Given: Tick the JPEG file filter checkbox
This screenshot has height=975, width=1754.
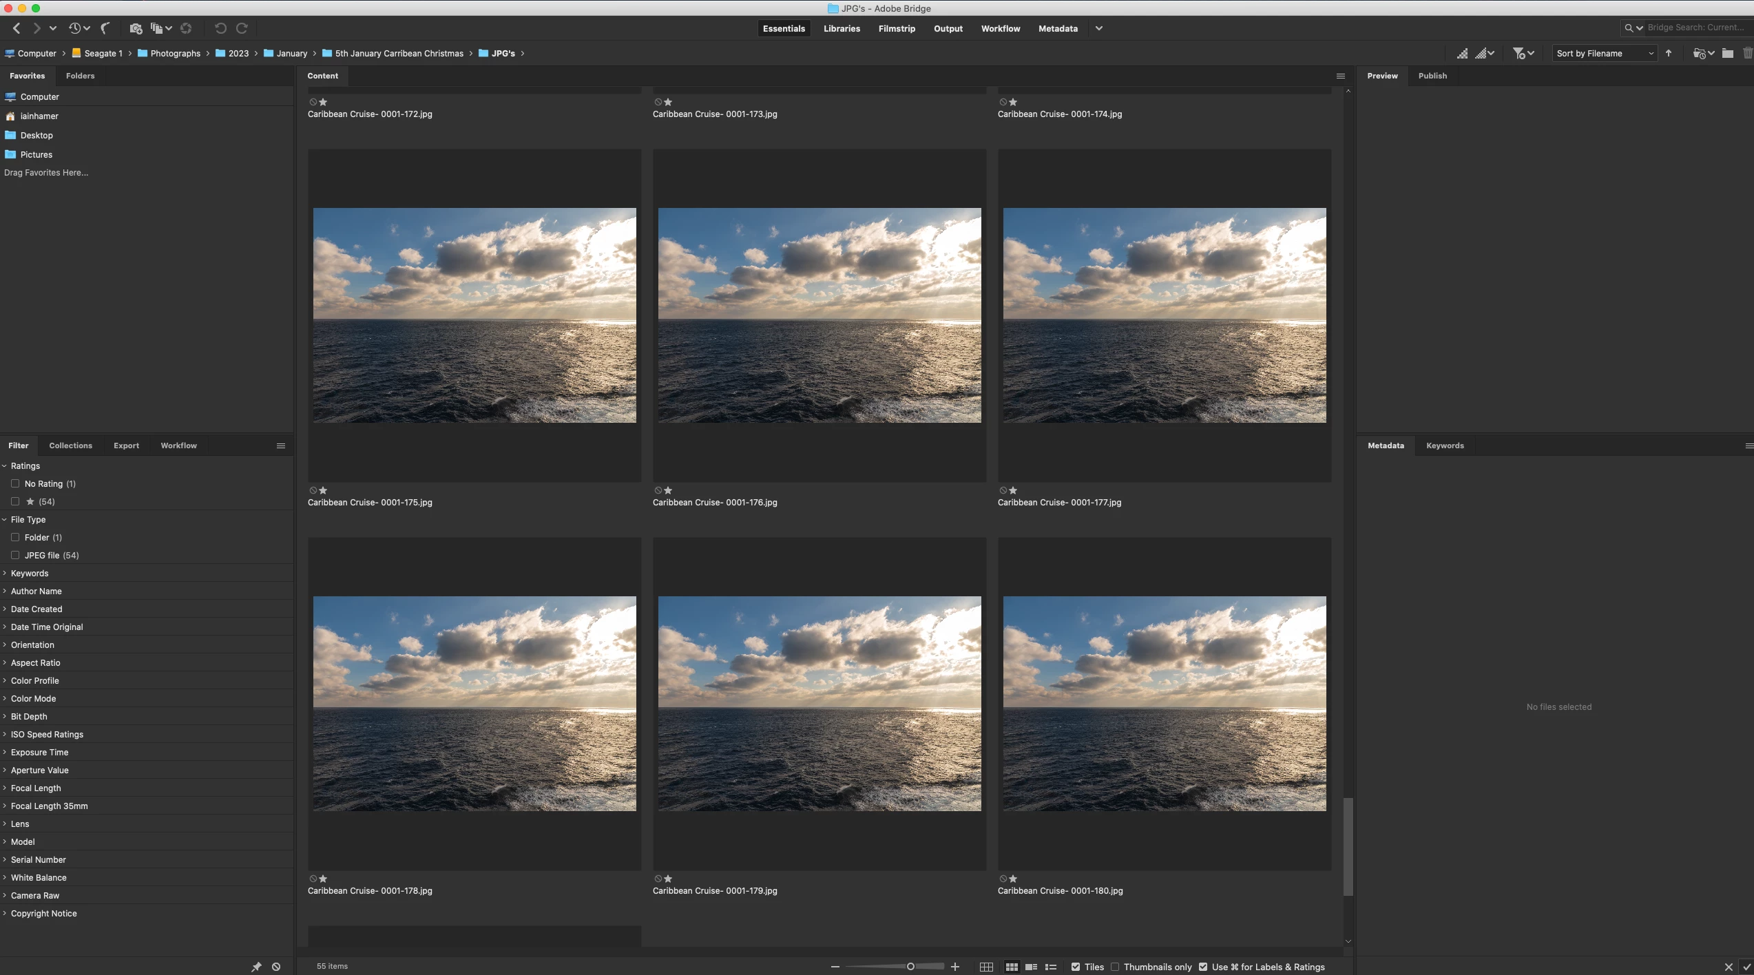Looking at the screenshot, I should click(x=15, y=555).
